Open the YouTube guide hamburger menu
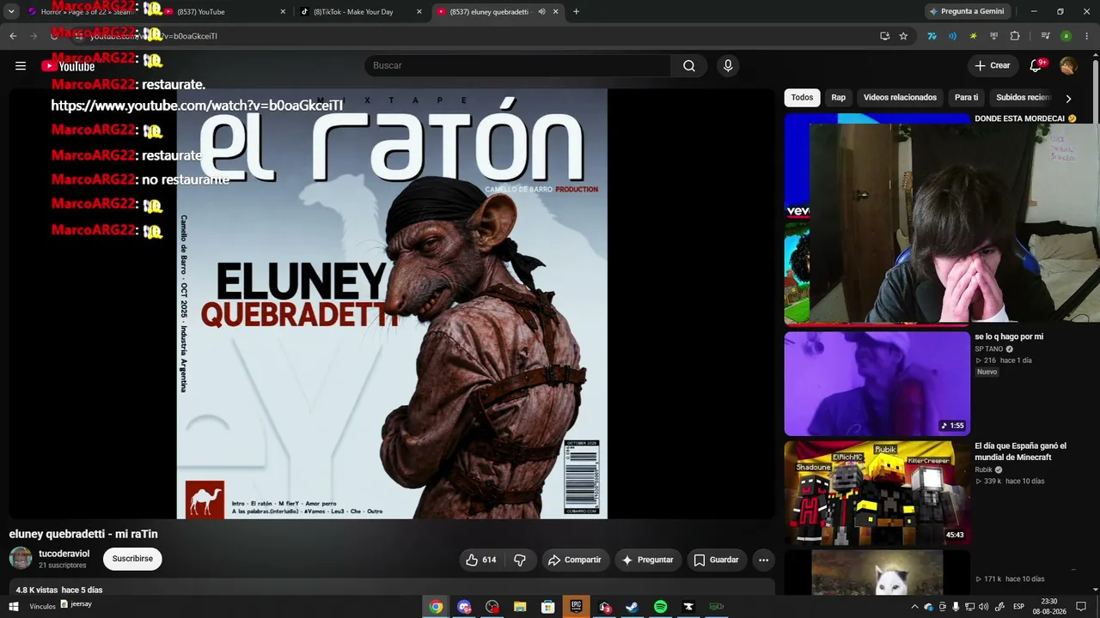Viewport: 1100px width, 618px height. (21, 66)
